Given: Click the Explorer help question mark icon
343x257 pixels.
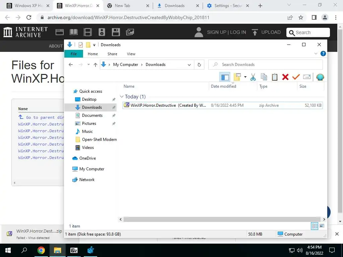Looking at the screenshot, I should pyautogui.click(x=323, y=54).
